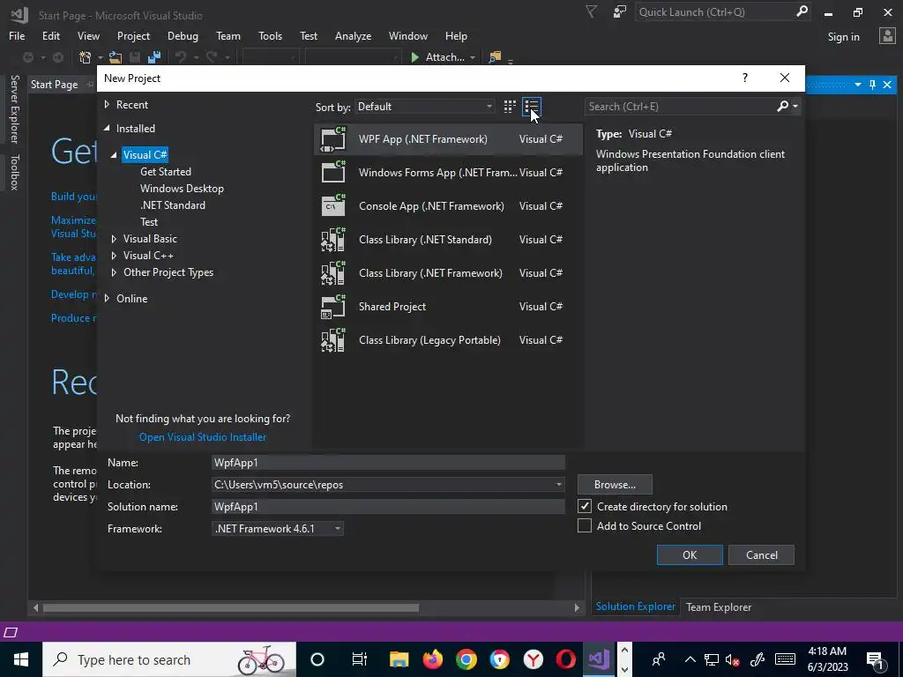Switch to small icons view in New Project
Viewport: 903px width, 677px height.
(510, 107)
